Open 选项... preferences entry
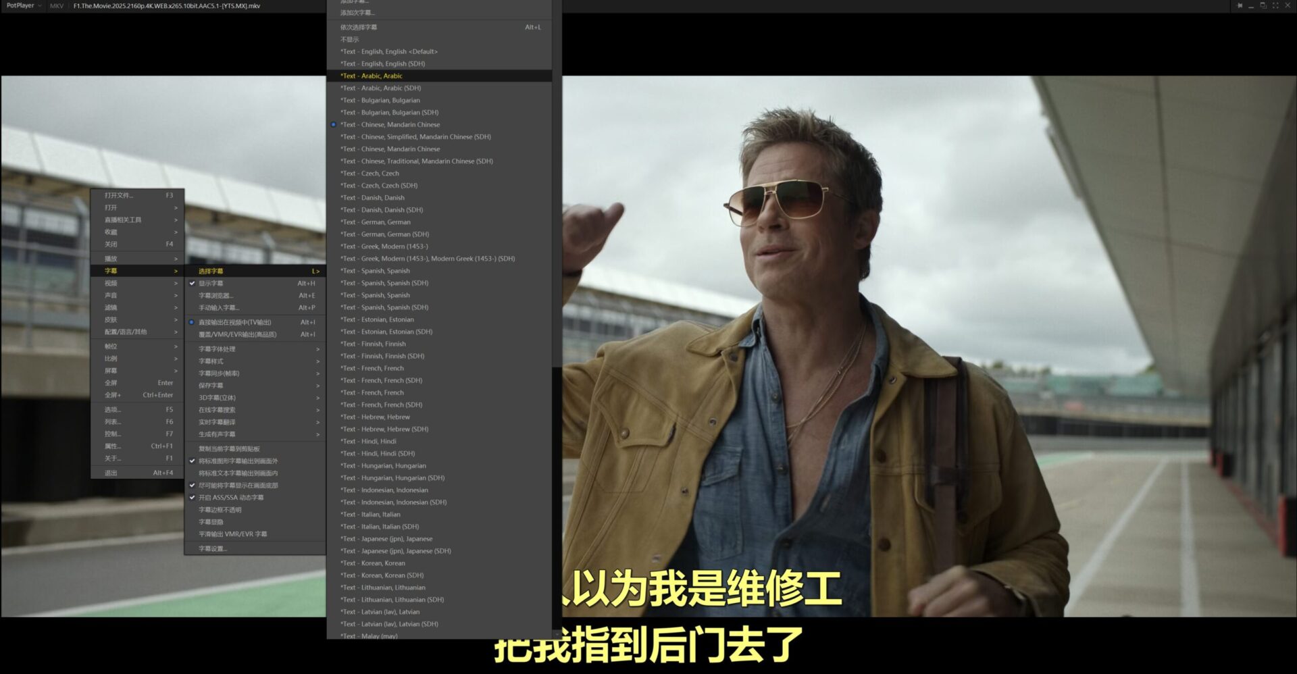 click(x=138, y=409)
